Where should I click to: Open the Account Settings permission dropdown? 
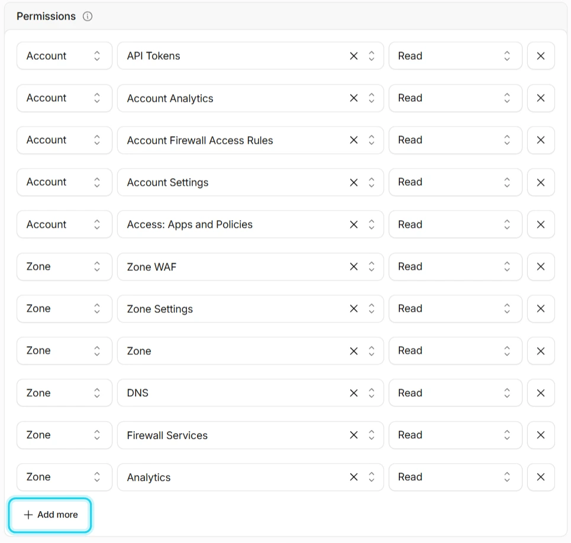250,182
